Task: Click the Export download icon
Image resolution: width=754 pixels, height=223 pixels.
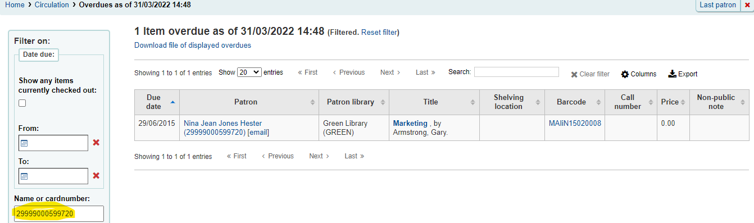Action: [672, 74]
